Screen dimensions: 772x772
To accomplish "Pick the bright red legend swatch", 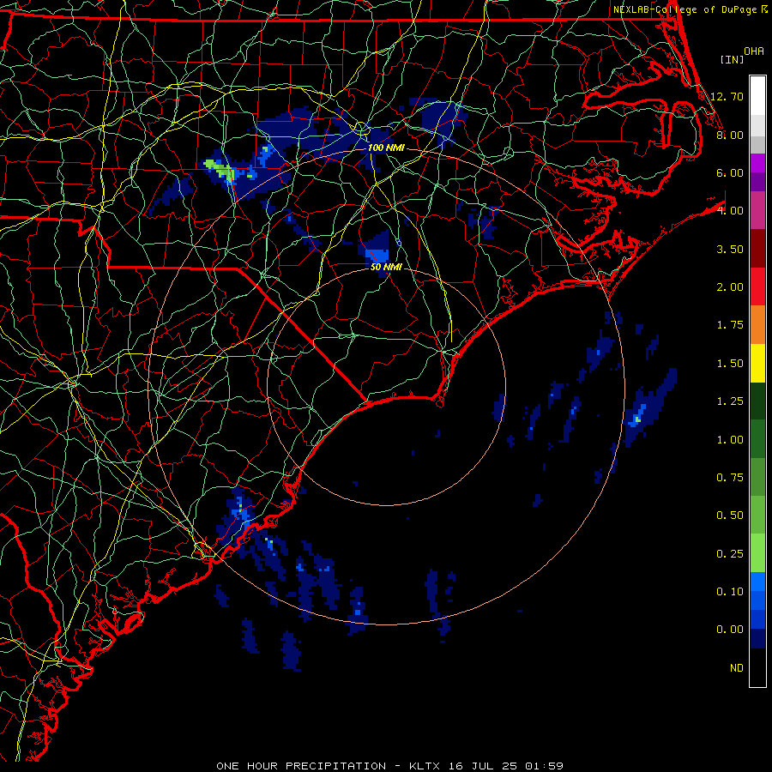I will click(757, 287).
